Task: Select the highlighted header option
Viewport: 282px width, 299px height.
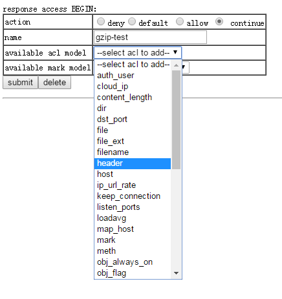Action: tap(133, 163)
